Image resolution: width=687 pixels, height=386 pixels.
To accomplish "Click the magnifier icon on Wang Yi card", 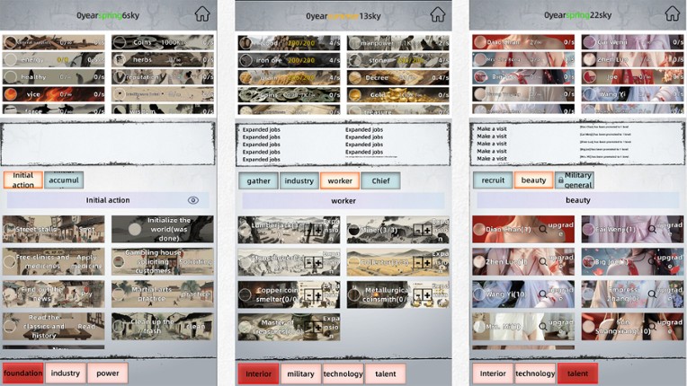I will (542, 294).
